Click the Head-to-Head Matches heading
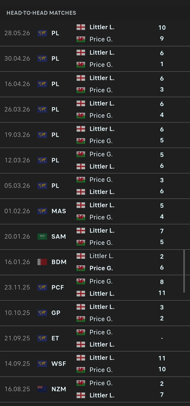This screenshot has width=190, height=406. pyautogui.click(x=42, y=13)
